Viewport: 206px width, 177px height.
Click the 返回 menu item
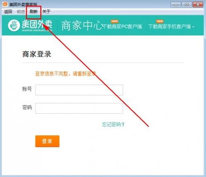point(8,12)
